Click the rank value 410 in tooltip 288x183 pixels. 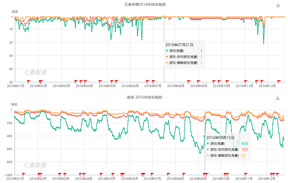(x=244, y=143)
